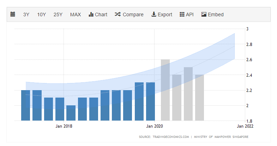Select the 3Y time range
The width and height of the screenshot is (277, 146).
click(x=26, y=14)
